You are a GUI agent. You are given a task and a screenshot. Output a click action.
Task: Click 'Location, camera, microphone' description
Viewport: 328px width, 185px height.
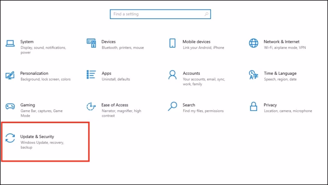[288, 111]
